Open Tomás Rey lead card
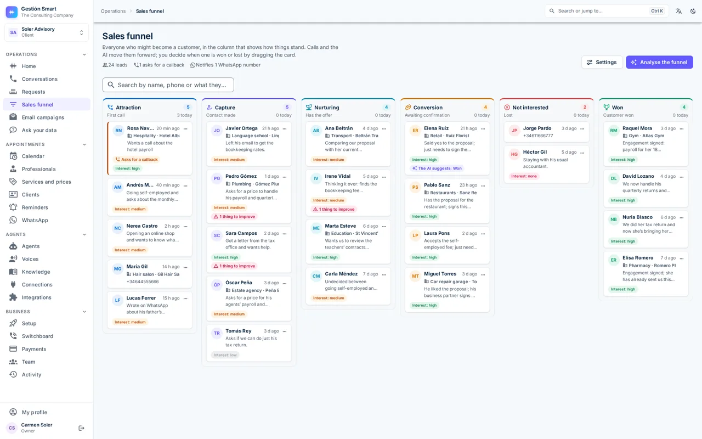This screenshot has height=439, width=702. click(249, 343)
